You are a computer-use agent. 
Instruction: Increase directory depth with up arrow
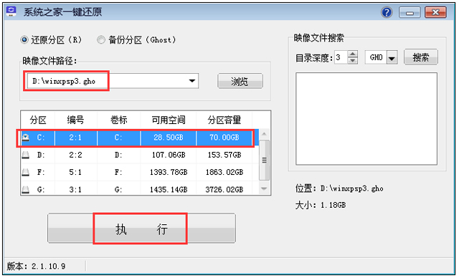[x=353, y=54]
